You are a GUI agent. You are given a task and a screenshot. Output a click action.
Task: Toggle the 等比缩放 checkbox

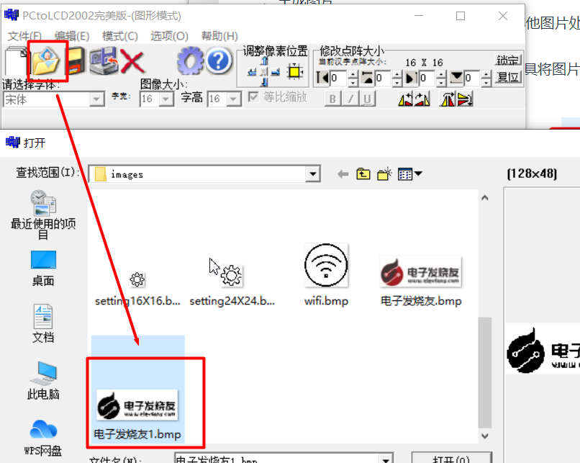[253, 97]
